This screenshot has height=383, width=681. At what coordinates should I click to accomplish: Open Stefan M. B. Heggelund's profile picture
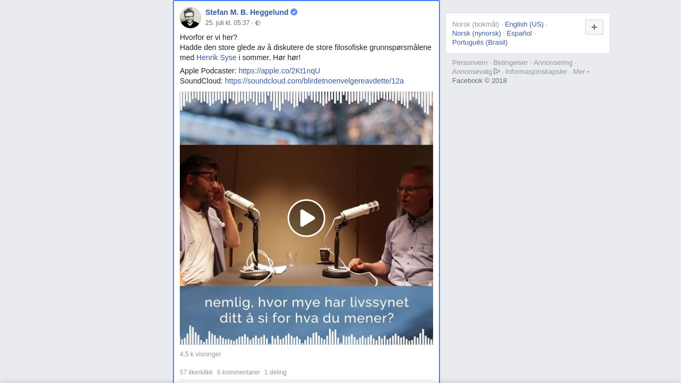(x=190, y=18)
